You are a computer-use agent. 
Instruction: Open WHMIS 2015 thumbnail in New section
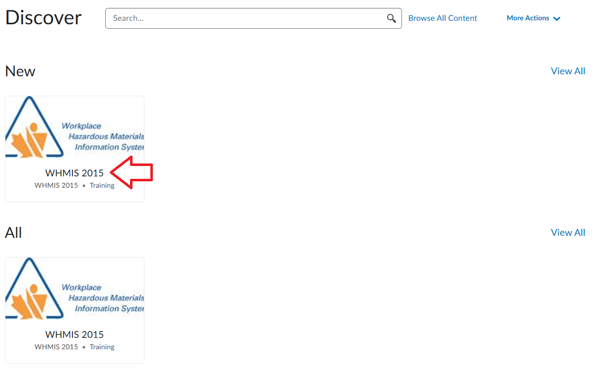point(74,127)
